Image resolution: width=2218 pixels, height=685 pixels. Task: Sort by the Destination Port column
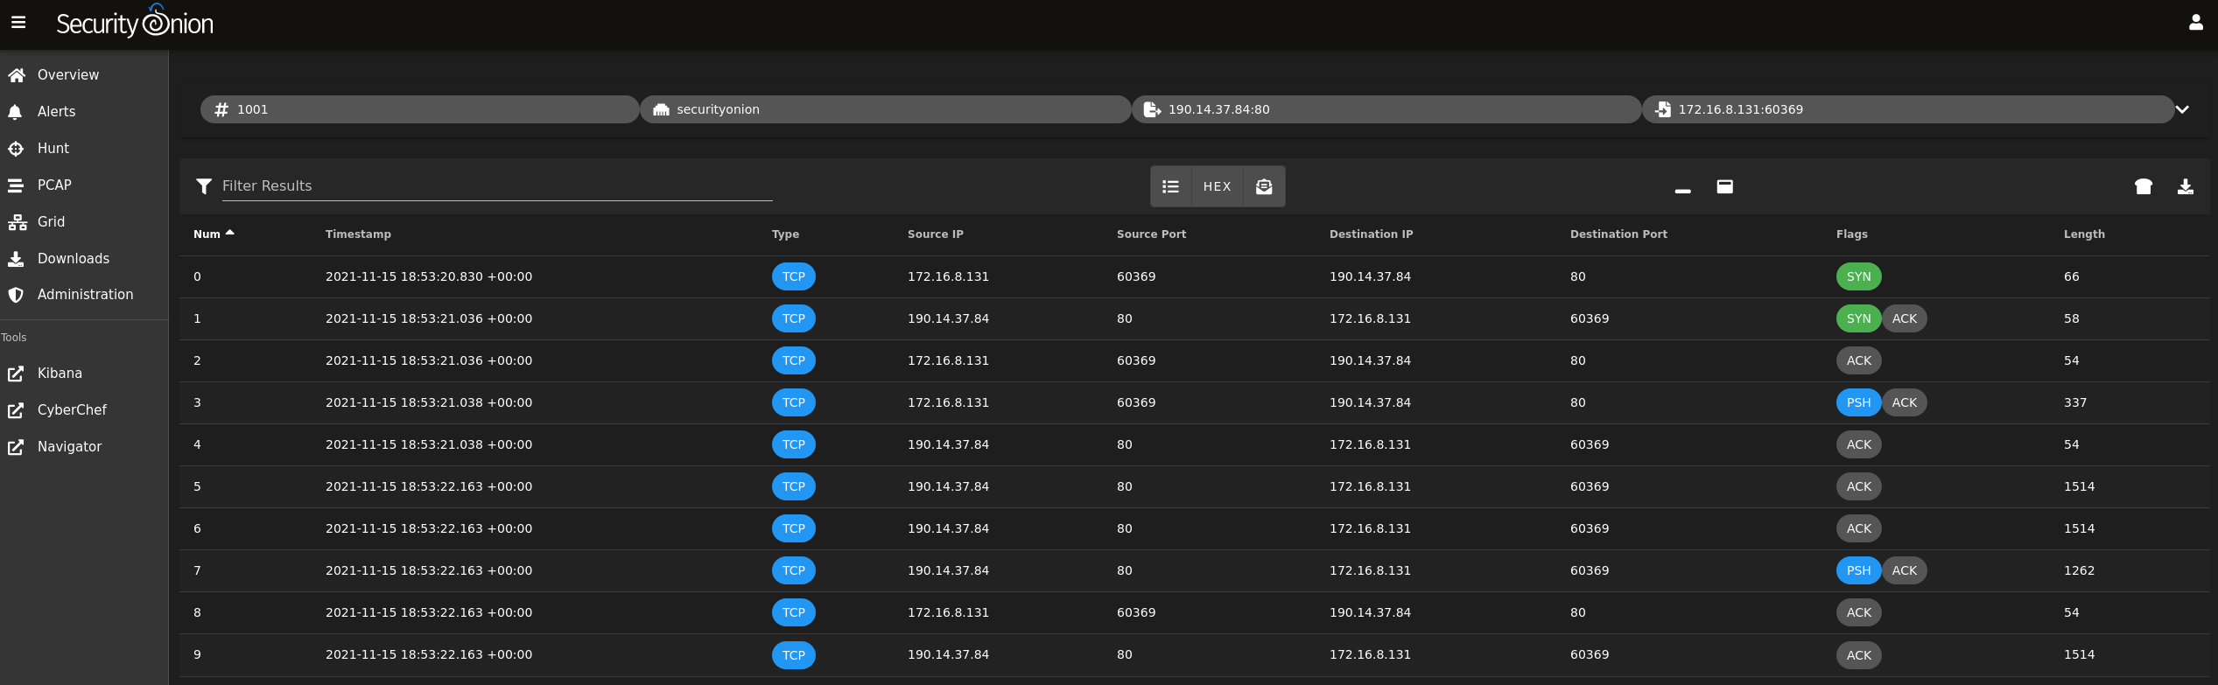tap(1618, 234)
